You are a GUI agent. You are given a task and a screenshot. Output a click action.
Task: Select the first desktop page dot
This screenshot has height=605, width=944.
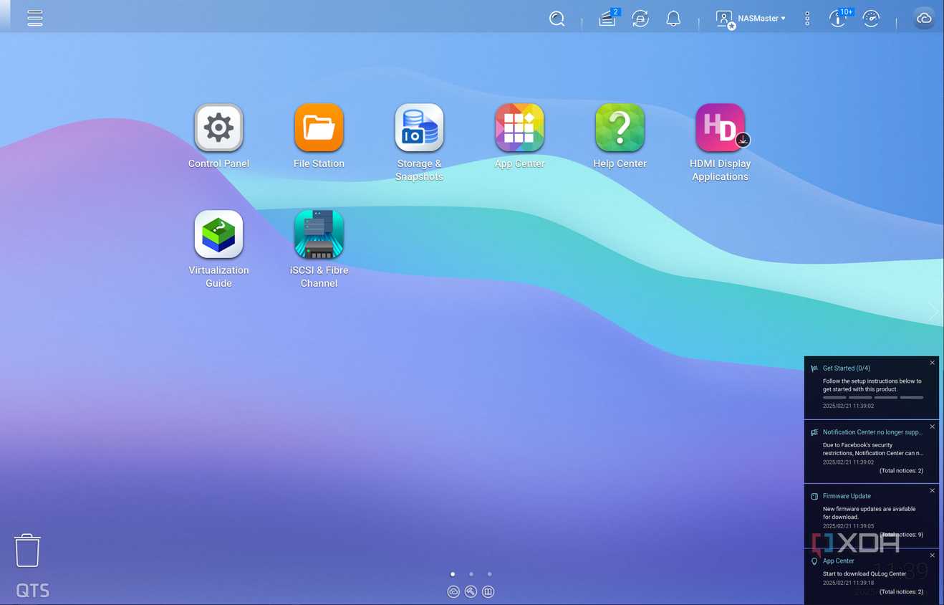point(453,574)
